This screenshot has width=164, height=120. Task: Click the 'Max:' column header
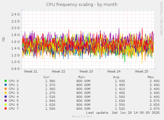[x=151, y=77]
